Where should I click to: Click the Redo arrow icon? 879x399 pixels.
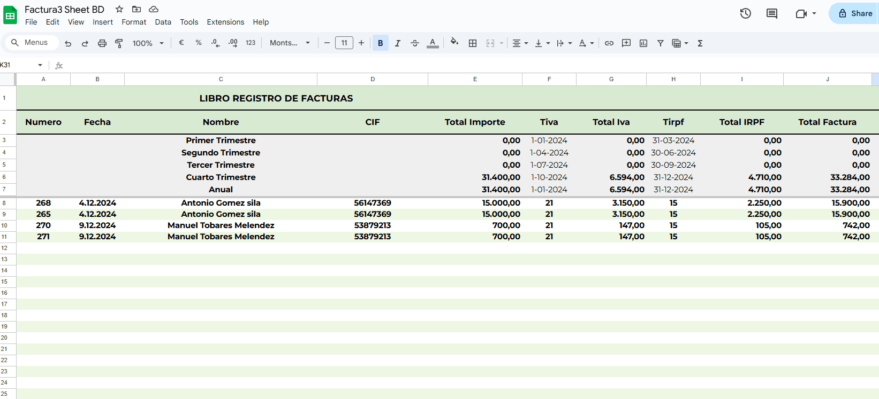click(85, 43)
